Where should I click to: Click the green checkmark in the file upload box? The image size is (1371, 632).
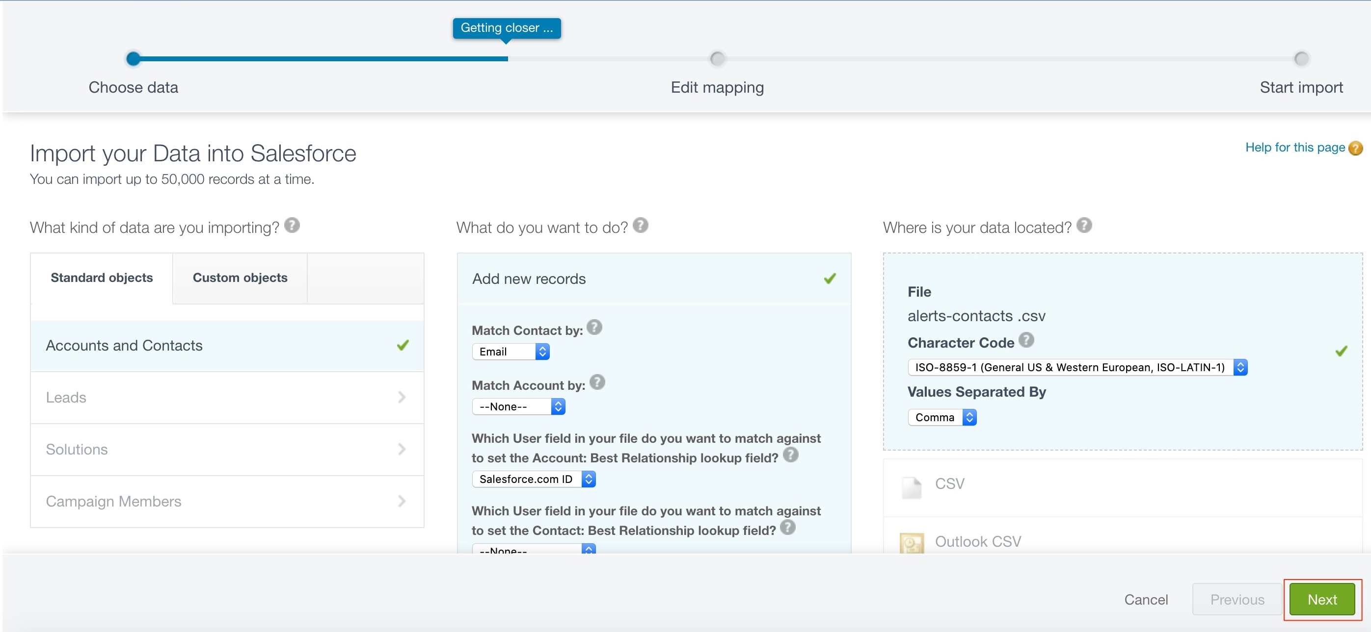click(x=1341, y=352)
